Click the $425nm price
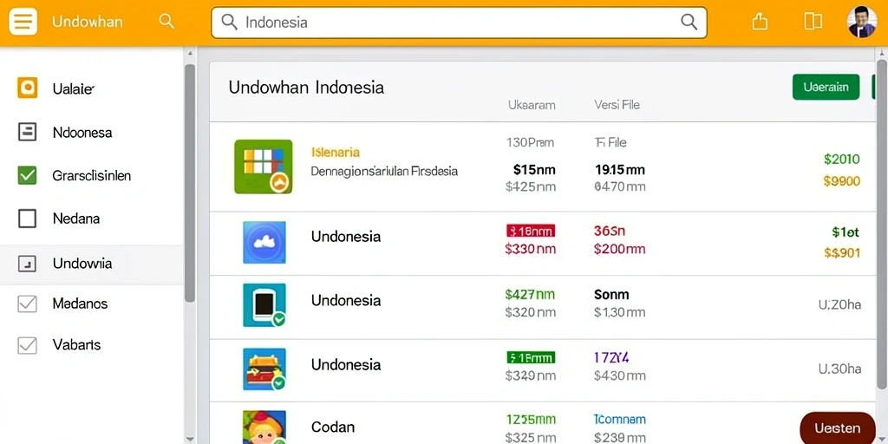 tap(530, 186)
